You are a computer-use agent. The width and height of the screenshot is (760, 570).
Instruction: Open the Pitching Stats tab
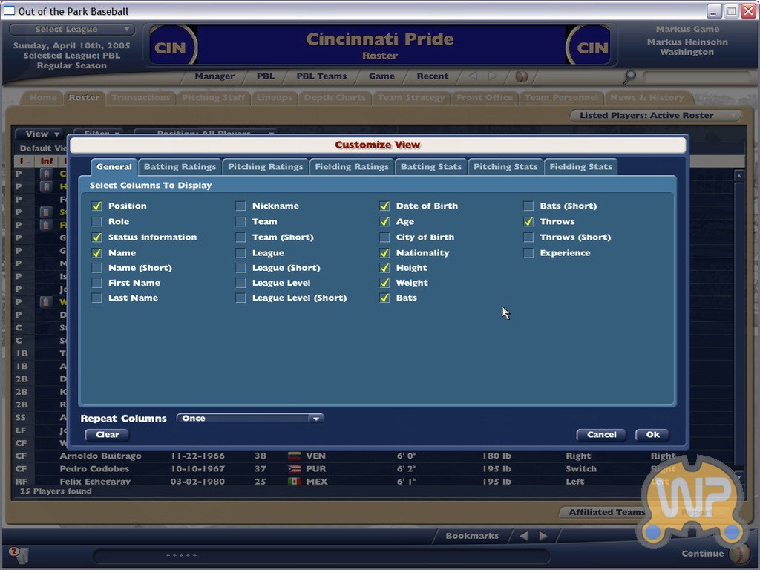505,167
